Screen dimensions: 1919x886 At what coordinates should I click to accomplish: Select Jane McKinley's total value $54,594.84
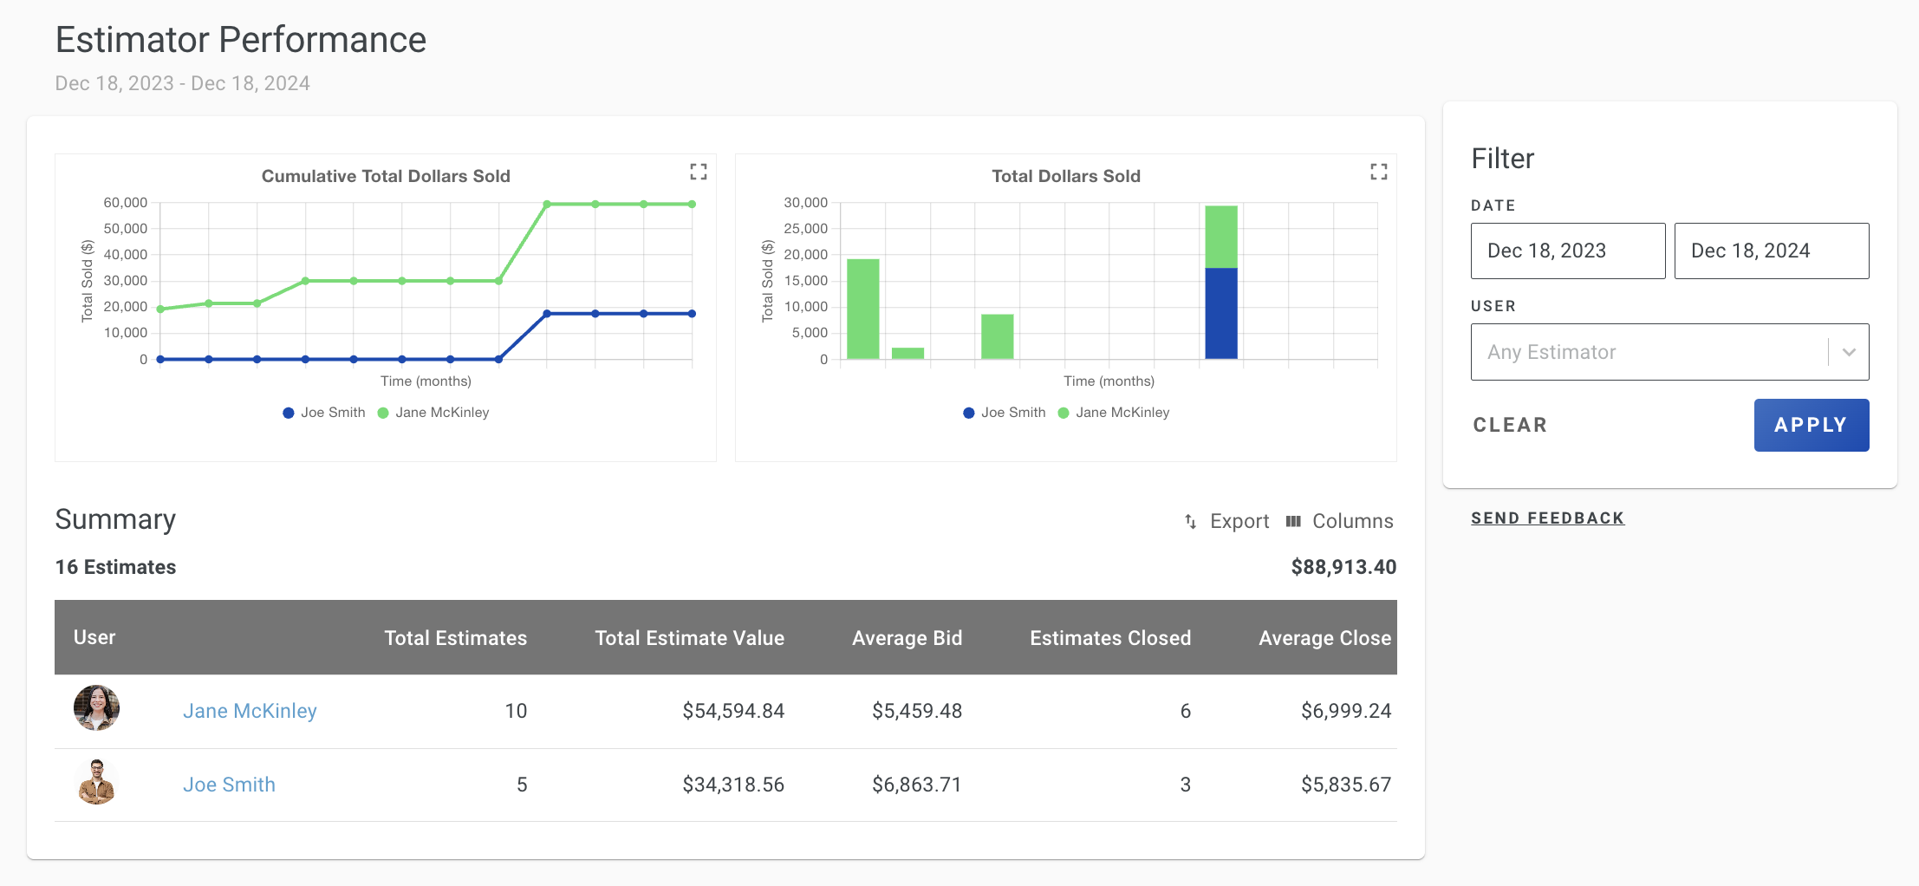[x=733, y=711]
